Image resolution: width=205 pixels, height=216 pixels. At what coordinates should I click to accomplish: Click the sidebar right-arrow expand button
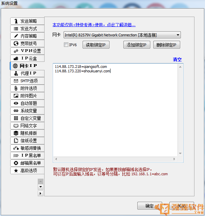coord(40,193)
